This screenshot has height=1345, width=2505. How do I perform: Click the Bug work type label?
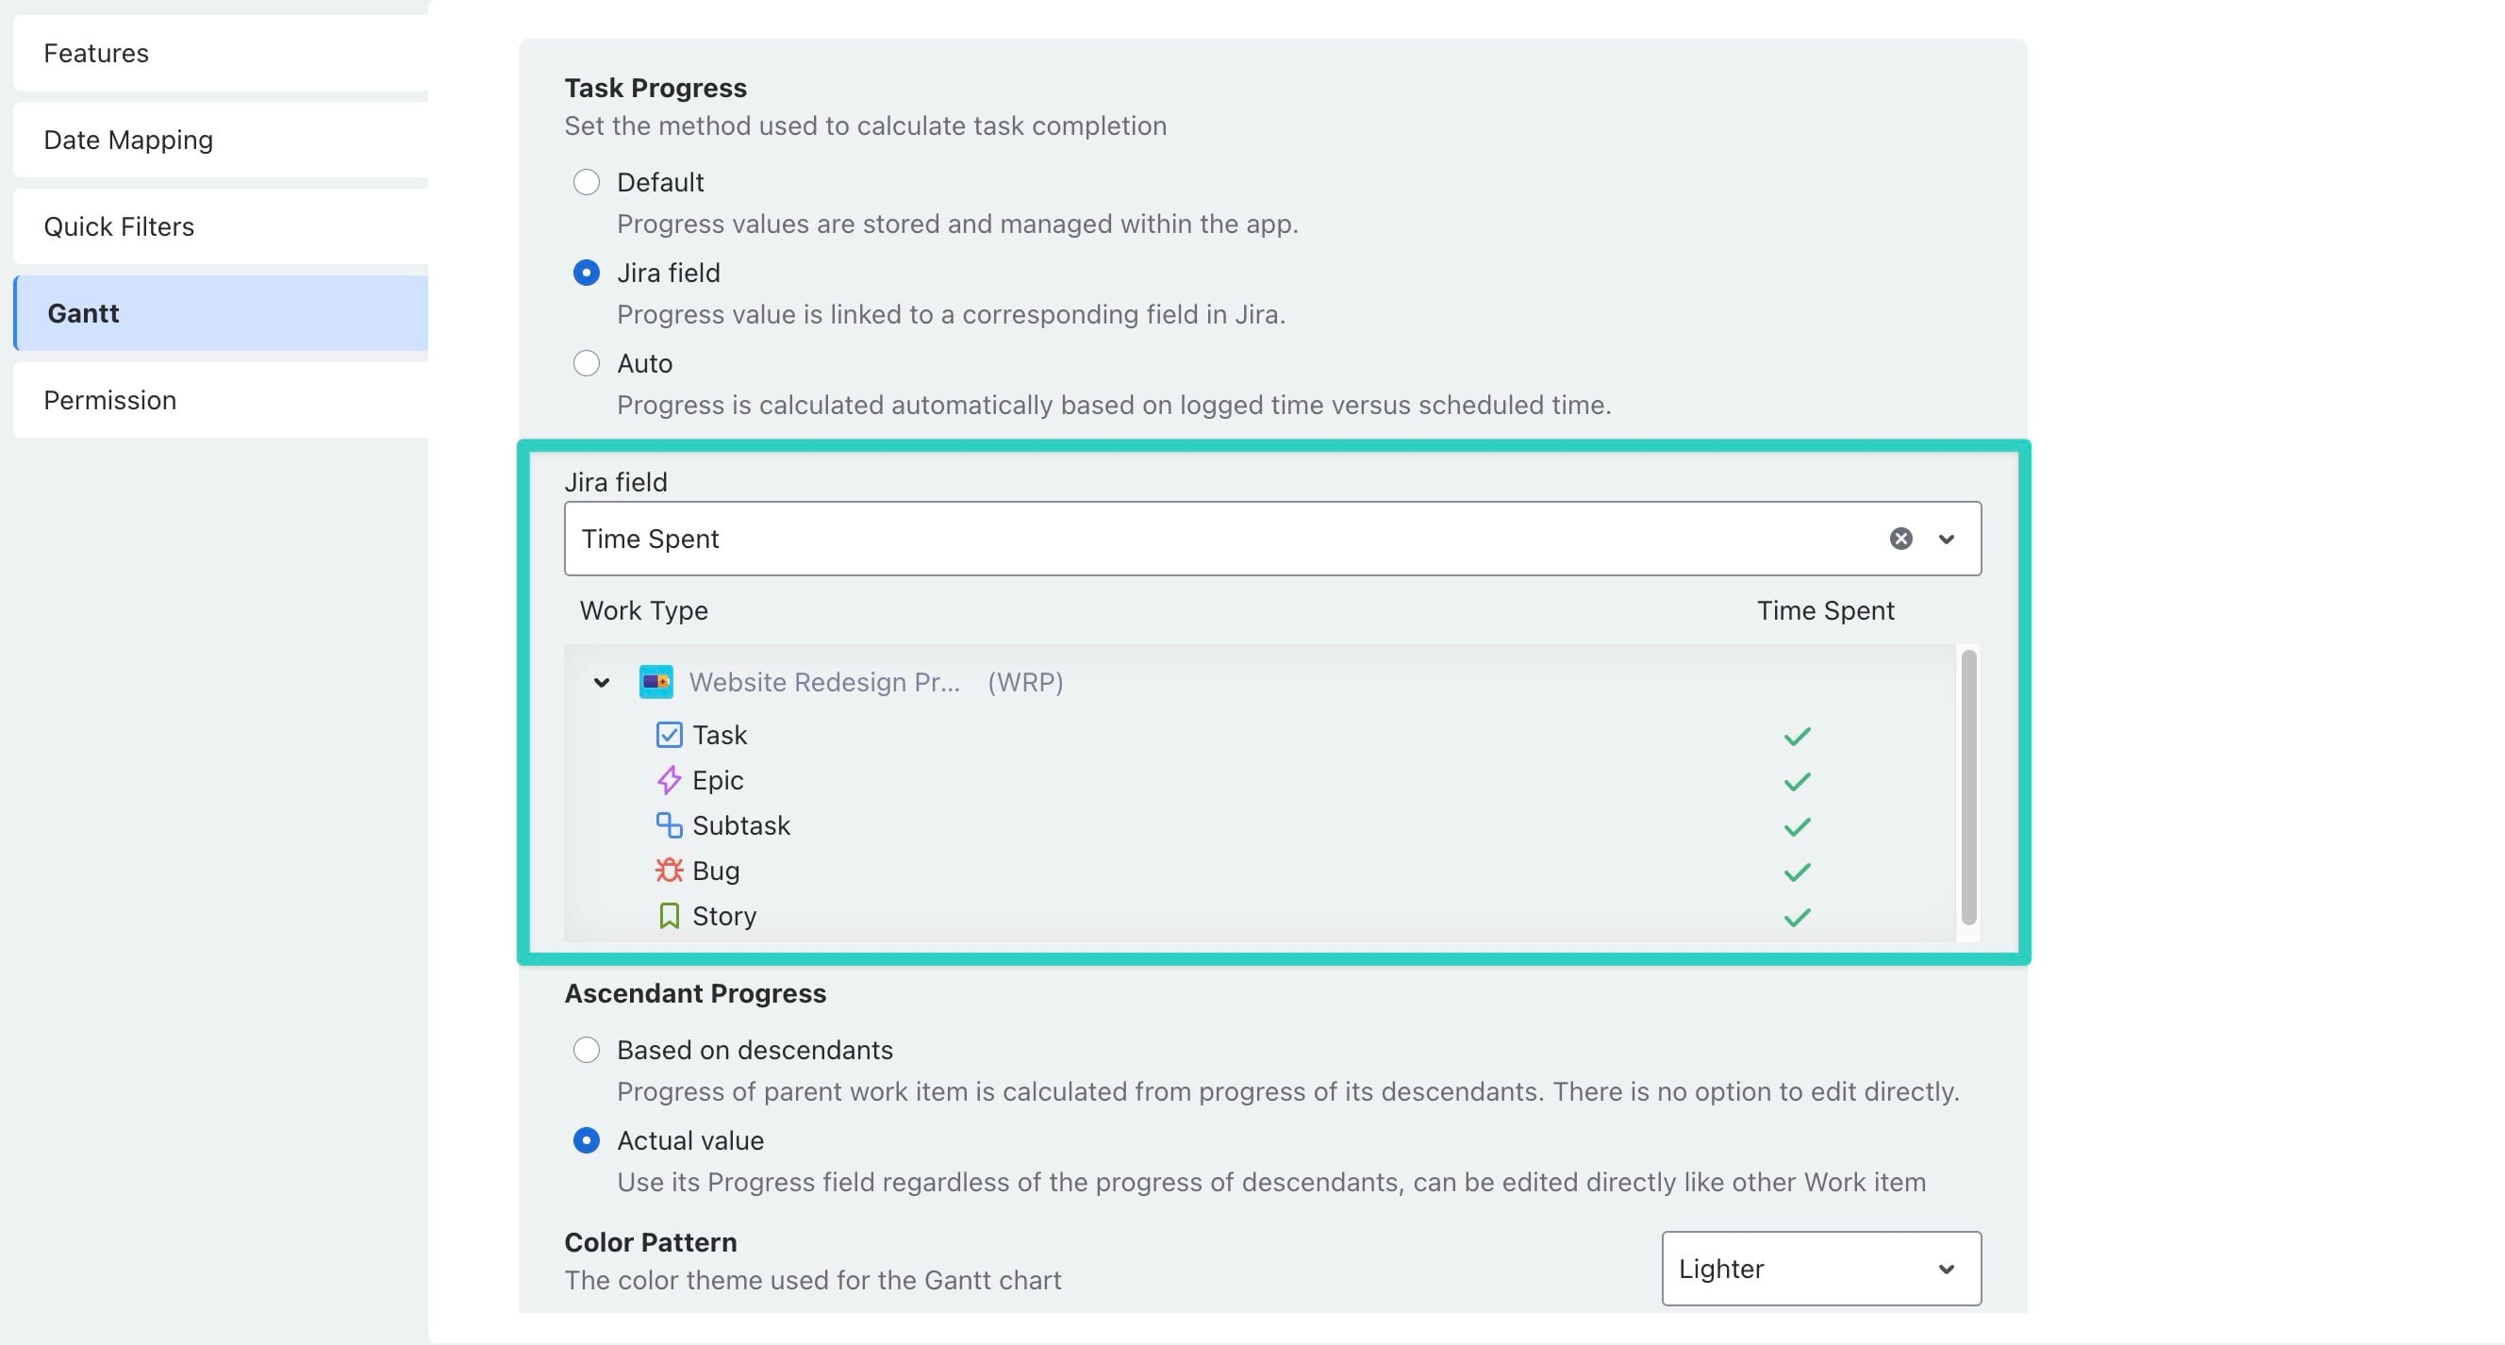click(x=716, y=871)
